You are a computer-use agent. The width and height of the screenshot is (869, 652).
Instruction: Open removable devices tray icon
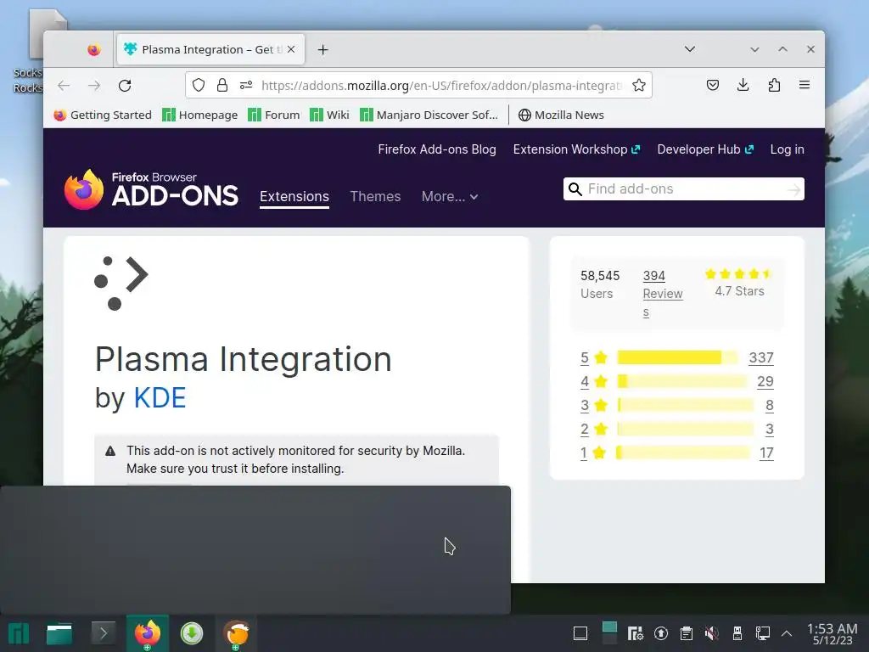(x=737, y=633)
